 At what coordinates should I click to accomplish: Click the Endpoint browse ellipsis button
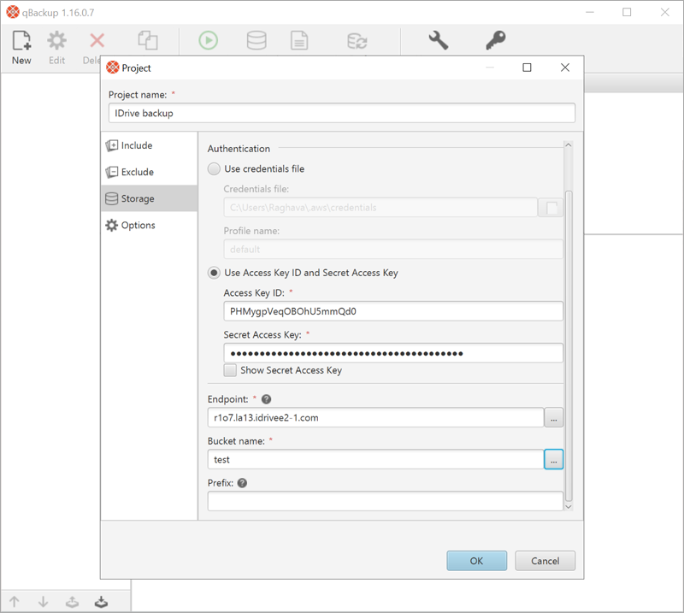pyautogui.click(x=553, y=417)
